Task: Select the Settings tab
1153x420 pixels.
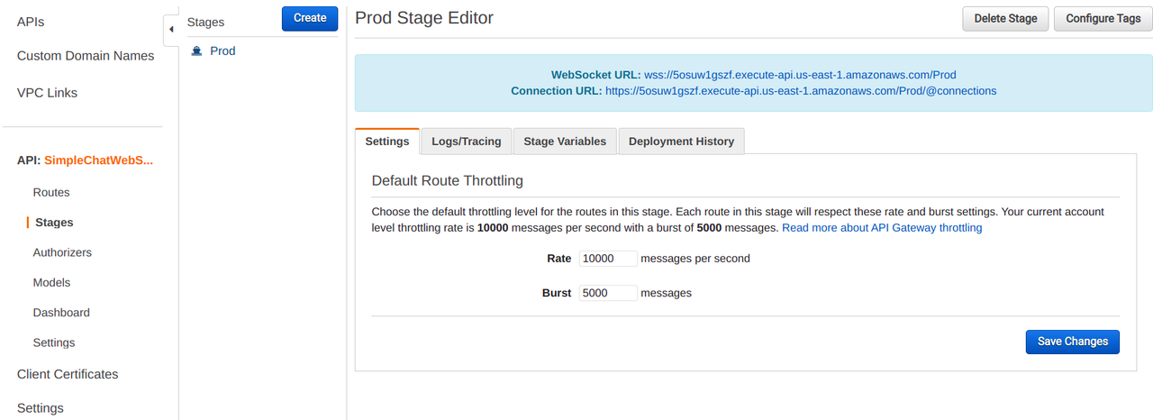Action: [387, 142]
